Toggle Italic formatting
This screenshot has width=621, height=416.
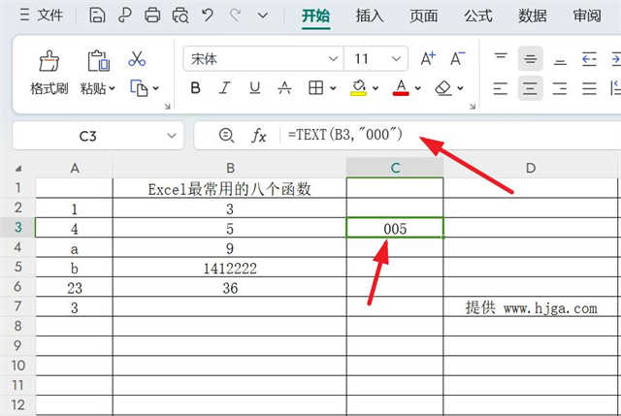pyautogui.click(x=225, y=88)
